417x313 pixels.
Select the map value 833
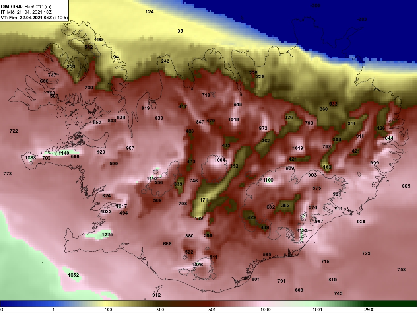tap(159, 118)
